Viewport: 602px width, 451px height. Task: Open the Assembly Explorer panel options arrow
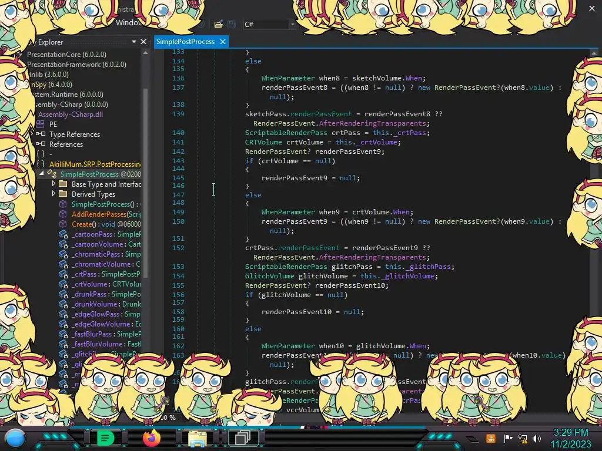134,42
